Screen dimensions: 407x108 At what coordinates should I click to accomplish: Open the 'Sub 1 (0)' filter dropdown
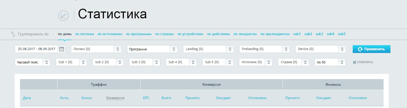(71, 62)
